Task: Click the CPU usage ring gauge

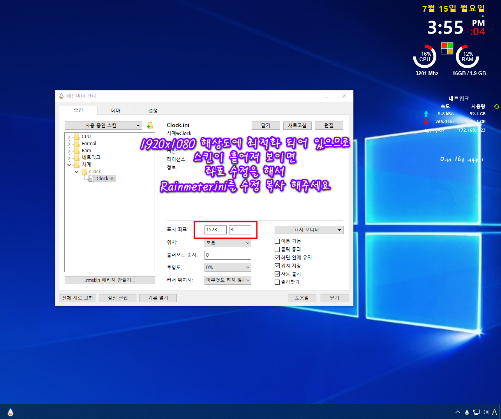Action: [425, 56]
